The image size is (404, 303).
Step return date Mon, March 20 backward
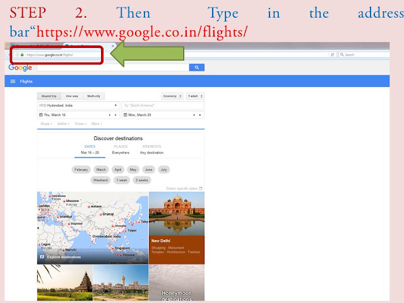coord(194,115)
